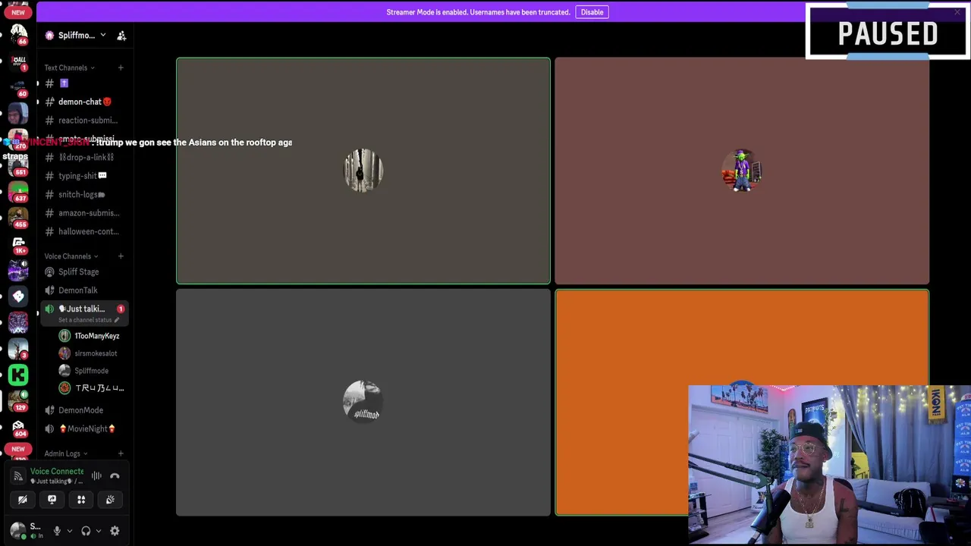The image size is (971, 546).
Task: Collapse the Text Channels category
Action: (69, 67)
